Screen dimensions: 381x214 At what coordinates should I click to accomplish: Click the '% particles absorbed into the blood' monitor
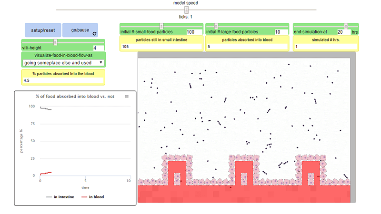63,77
